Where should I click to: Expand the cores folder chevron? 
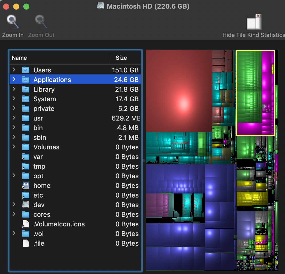tap(14, 214)
